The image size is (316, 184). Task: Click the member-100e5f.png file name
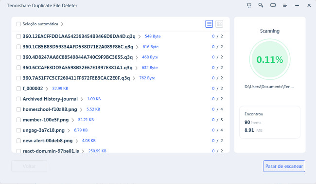pyautogui.click(x=46, y=120)
